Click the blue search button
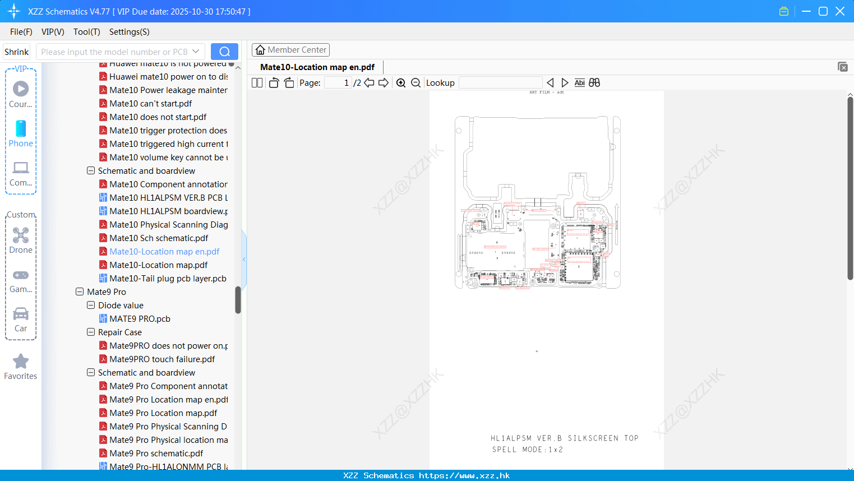The height and width of the screenshot is (481, 854). click(x=224, y=52)
